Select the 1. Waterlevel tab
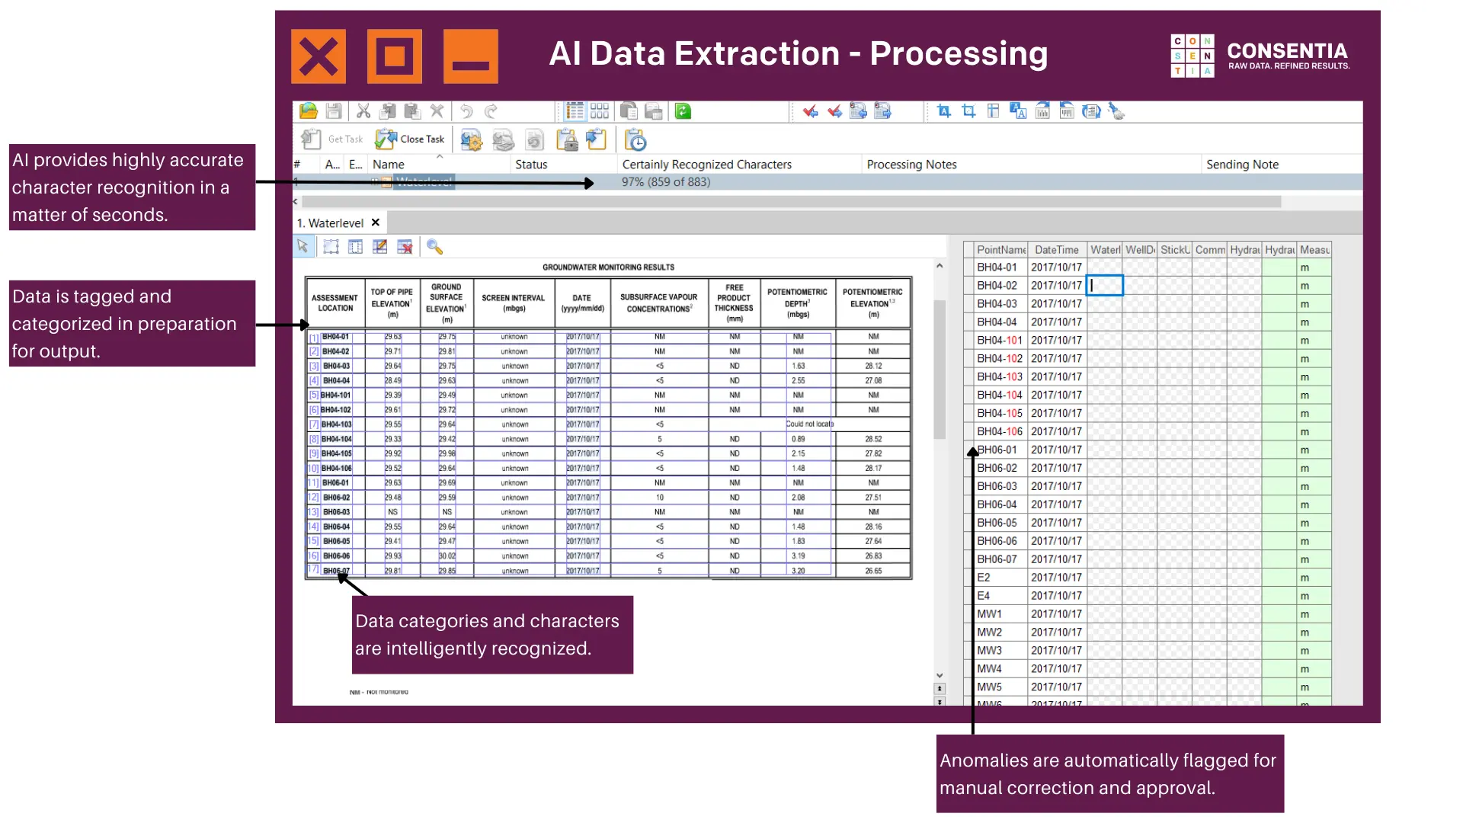The width and height of the screenshot is (1463, 823). [330, 223]
